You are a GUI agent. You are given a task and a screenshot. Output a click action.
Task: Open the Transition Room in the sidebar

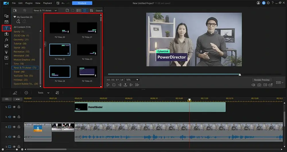click(x=6, y=34)
